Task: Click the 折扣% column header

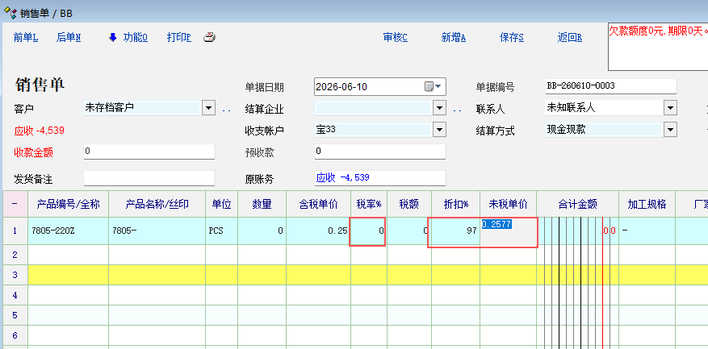Action: tap(455, 204)
